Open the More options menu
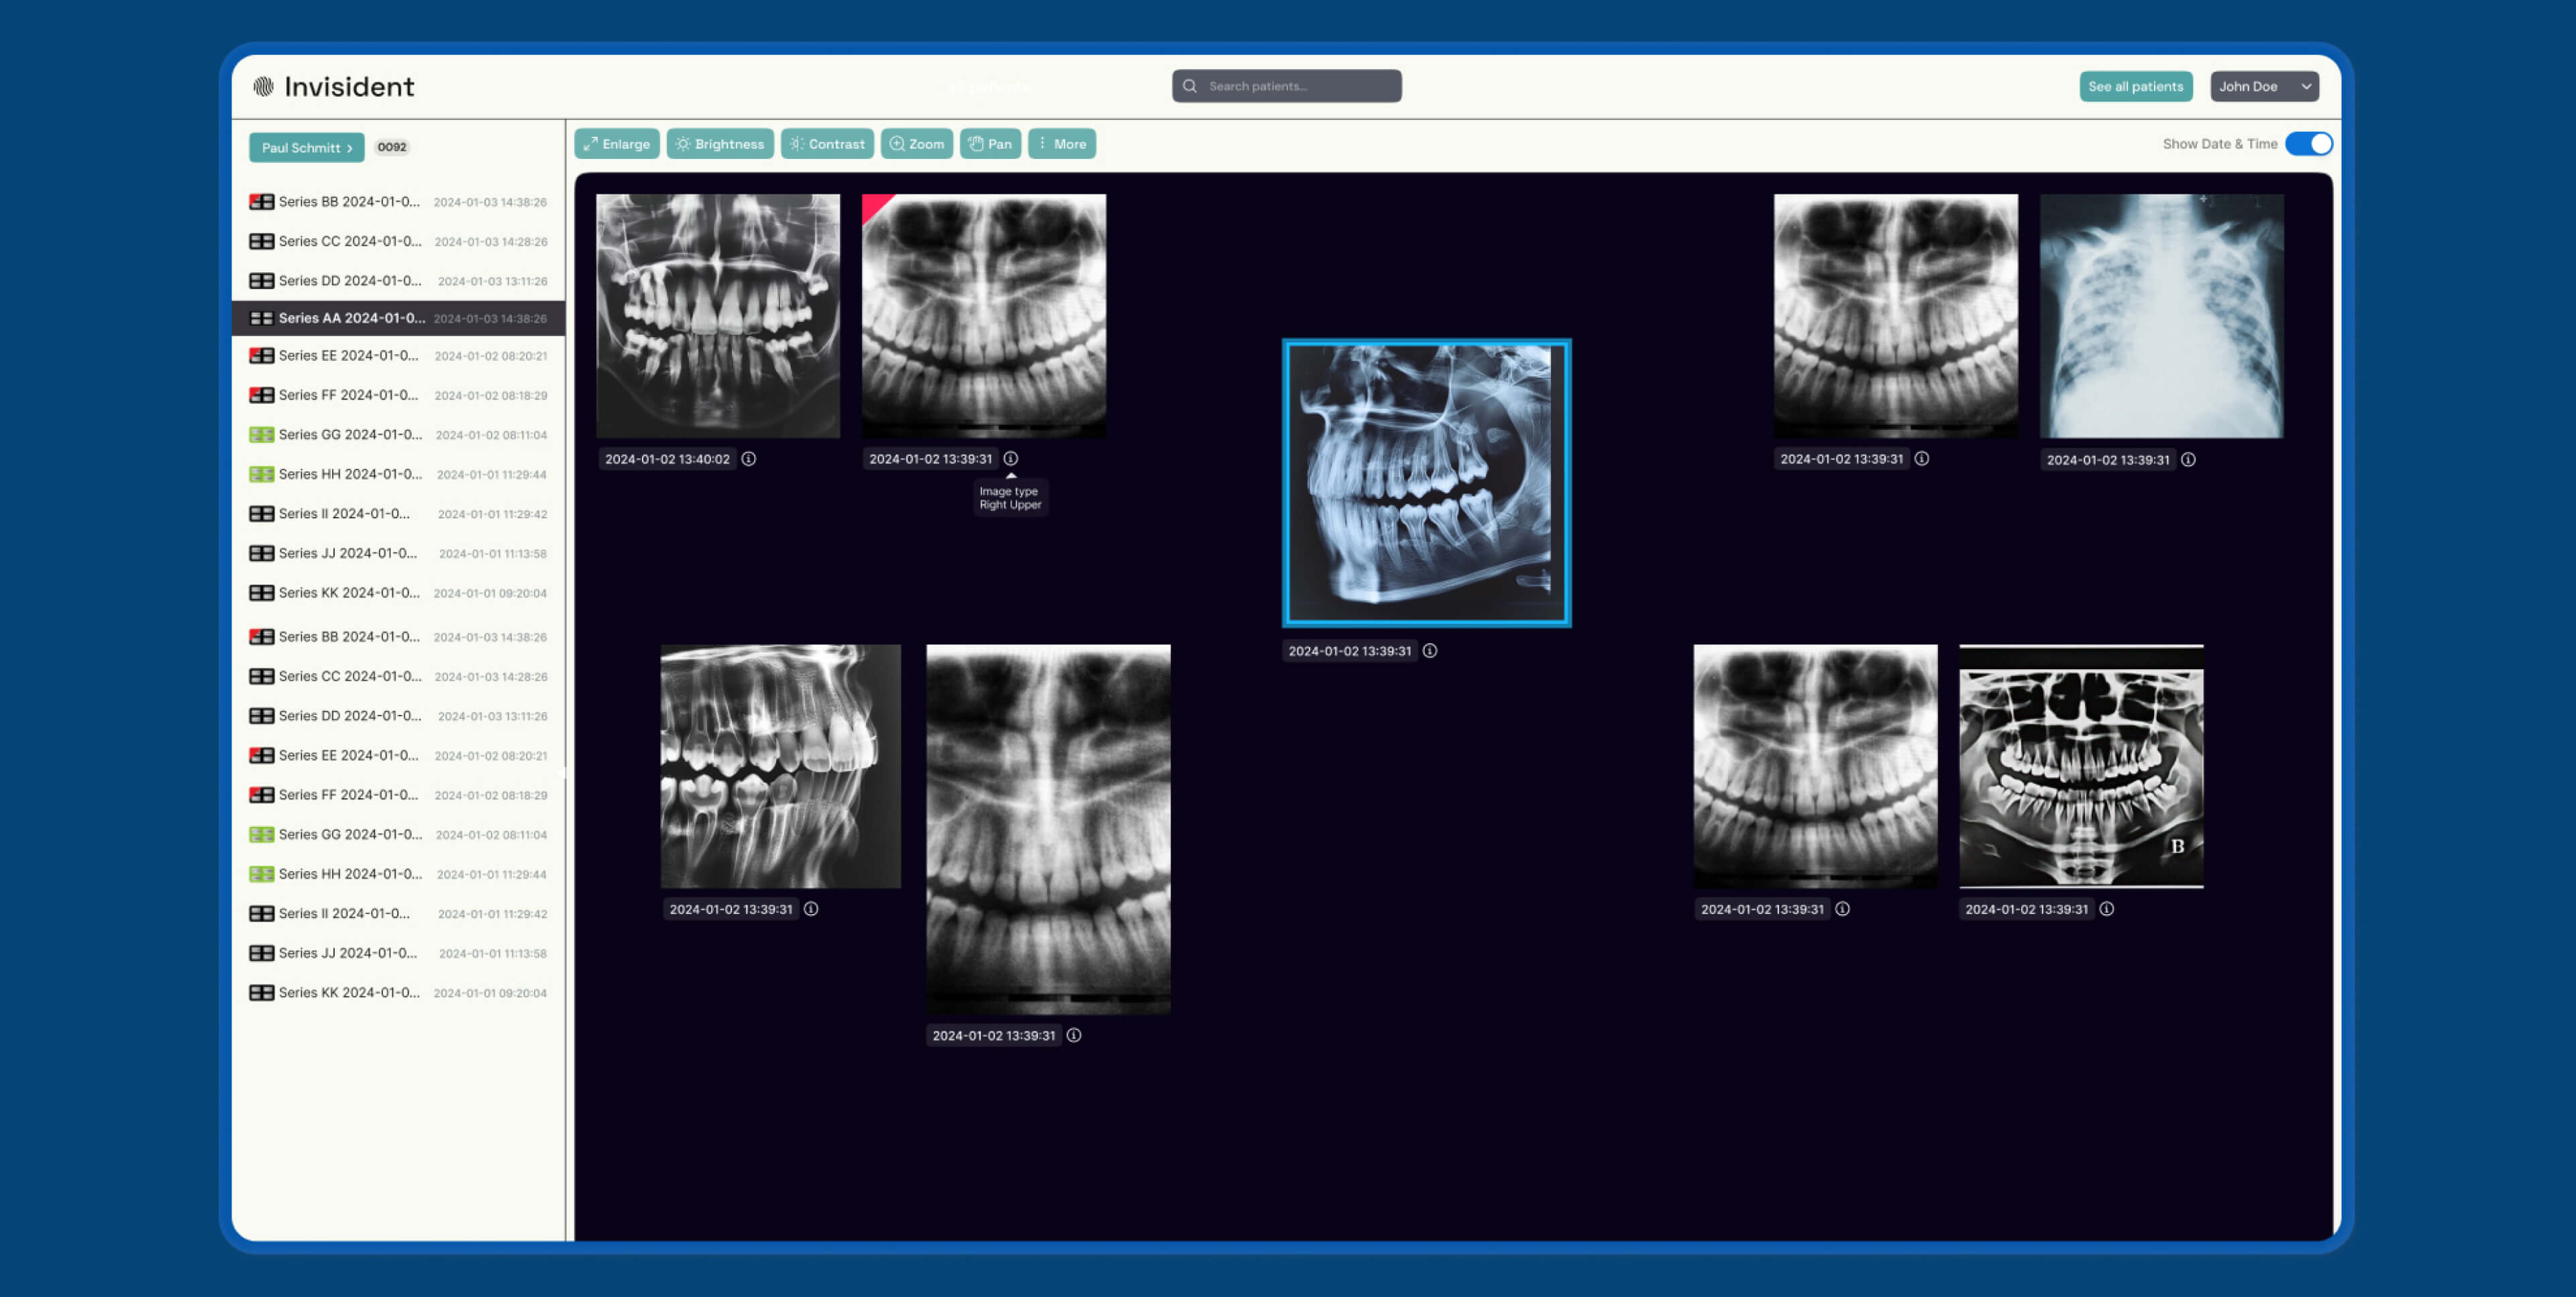 pyautogui.click(x=1062, y=144)
